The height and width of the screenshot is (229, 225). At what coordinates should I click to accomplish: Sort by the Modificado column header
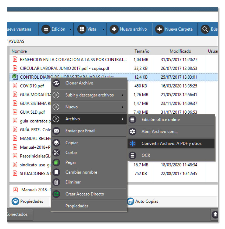(180, 51)
